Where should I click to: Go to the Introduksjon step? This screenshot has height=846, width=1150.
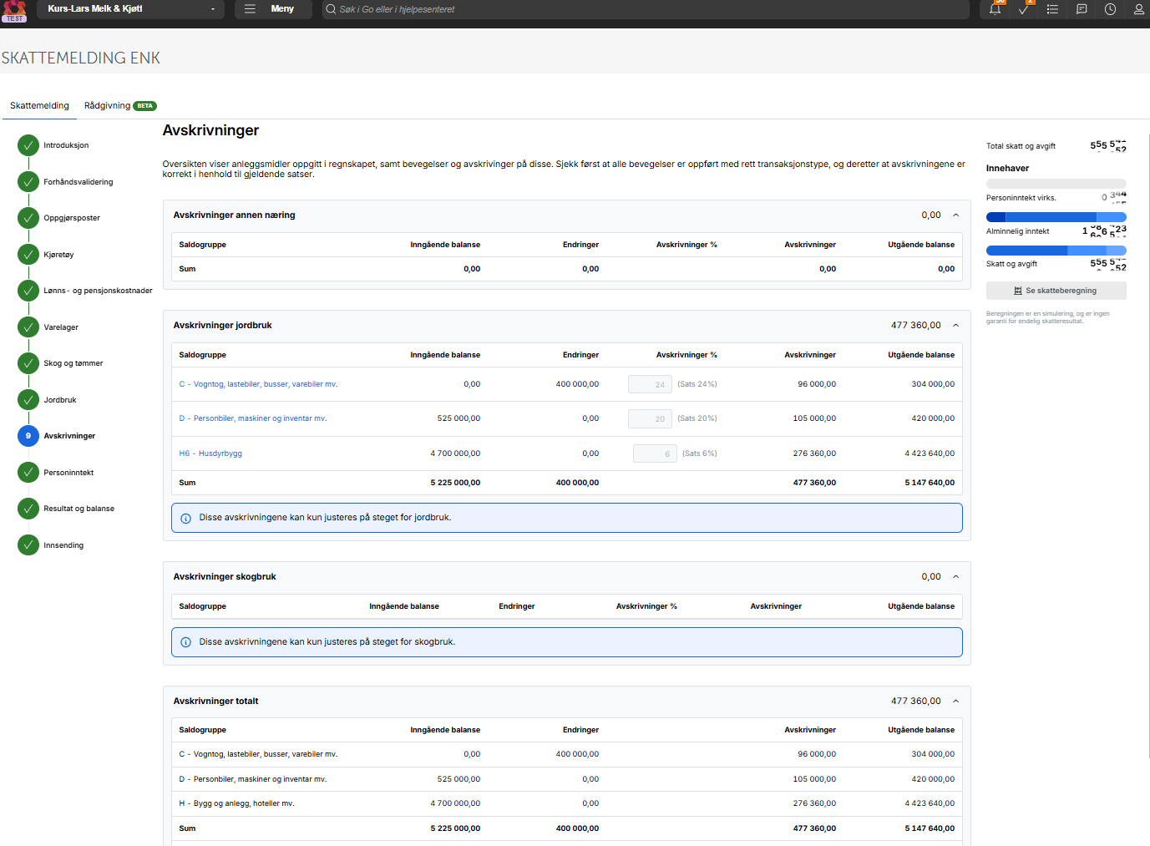point(66,145)
